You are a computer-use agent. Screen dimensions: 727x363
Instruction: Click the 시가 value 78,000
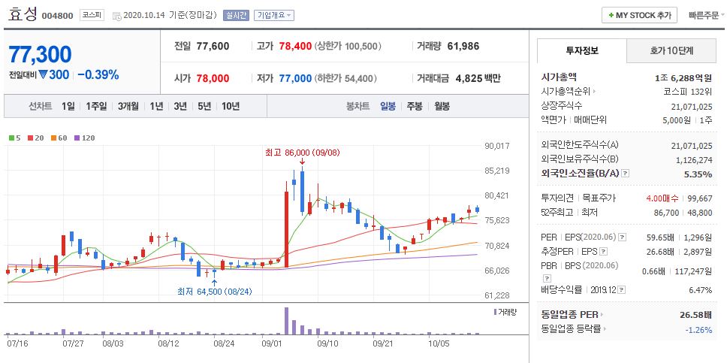(x=213, y=78)
